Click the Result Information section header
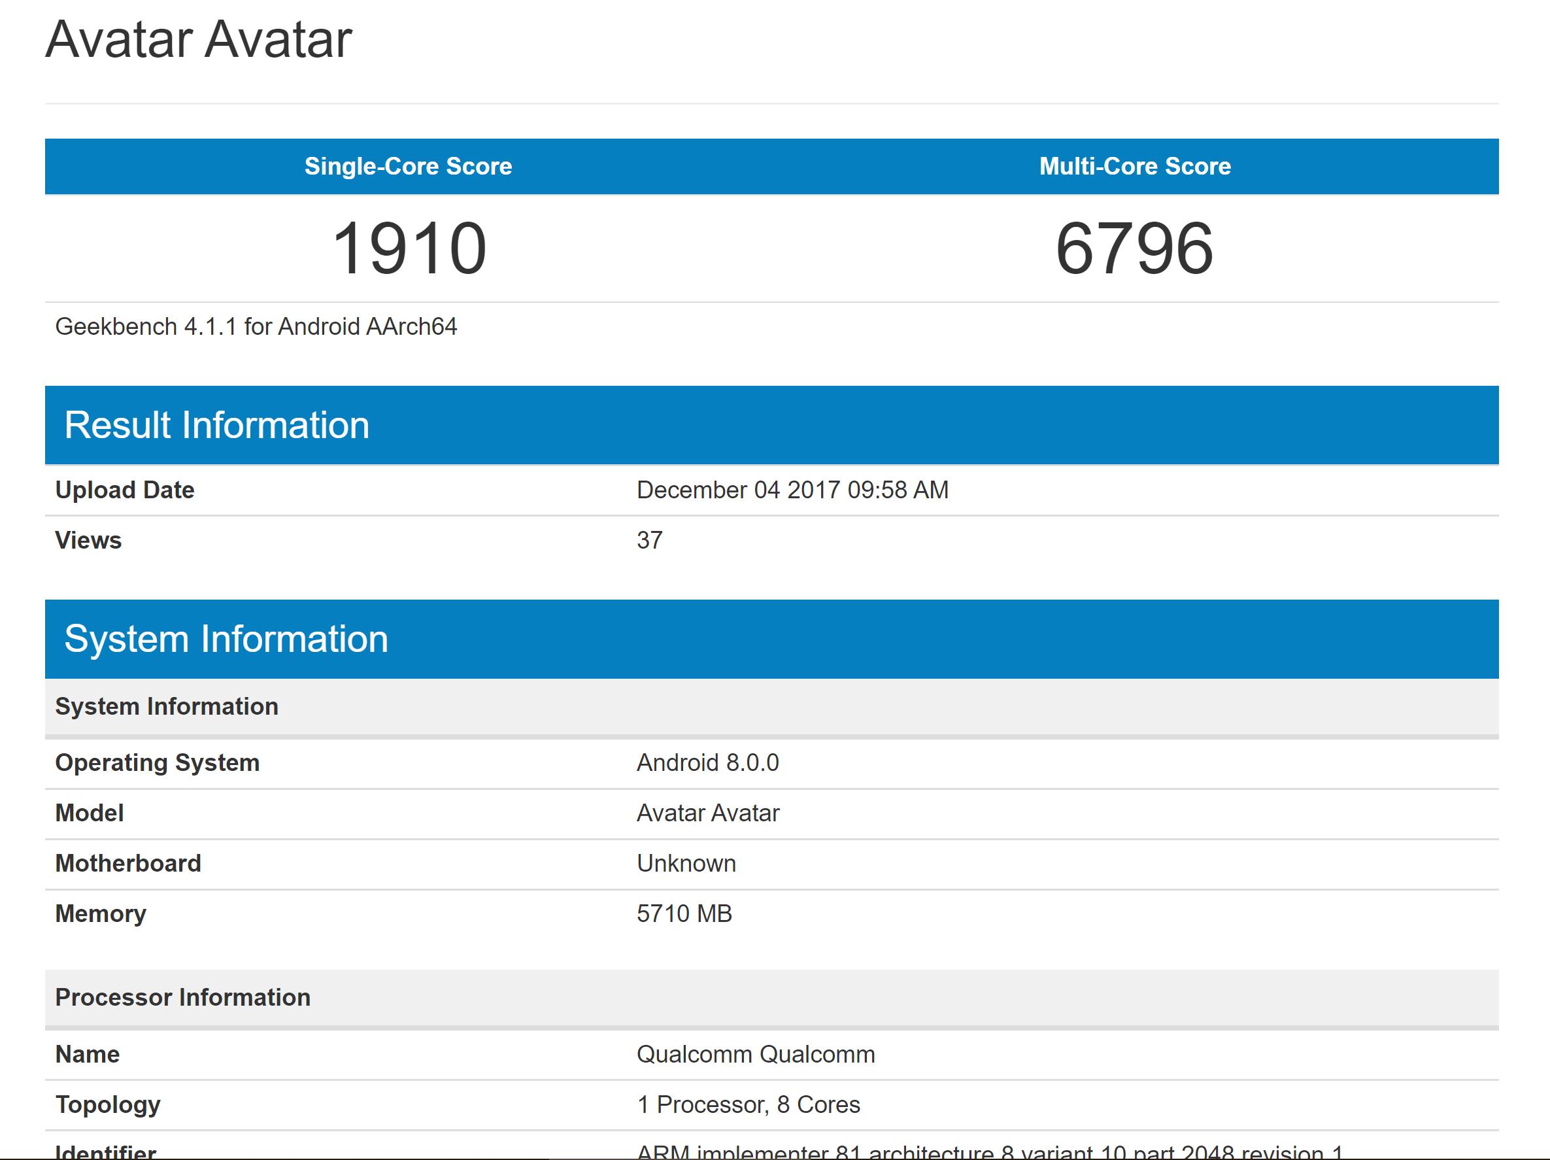The height and width of the screenshot is (1160, 1550). click(x=216, y=425)
